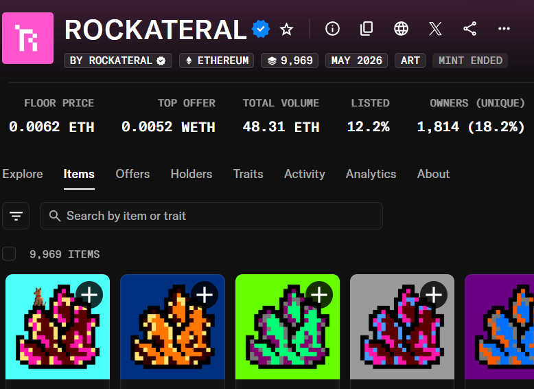Share the collection via the share icon
The height and width of the screenshot is (389, 534).
[469, 29]
